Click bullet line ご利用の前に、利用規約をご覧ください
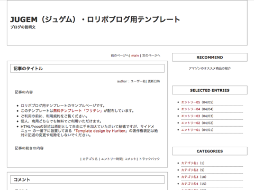 click(x=54, y=116)
